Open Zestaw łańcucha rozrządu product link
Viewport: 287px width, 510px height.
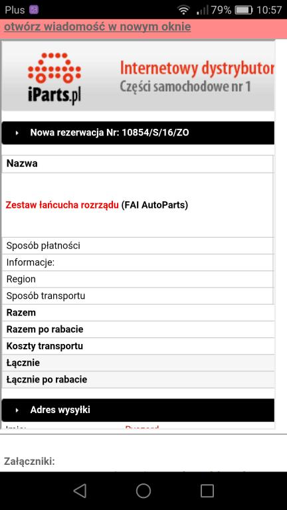coord(62,205)
